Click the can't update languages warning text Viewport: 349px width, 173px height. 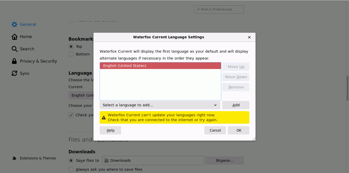coord(162,118)
